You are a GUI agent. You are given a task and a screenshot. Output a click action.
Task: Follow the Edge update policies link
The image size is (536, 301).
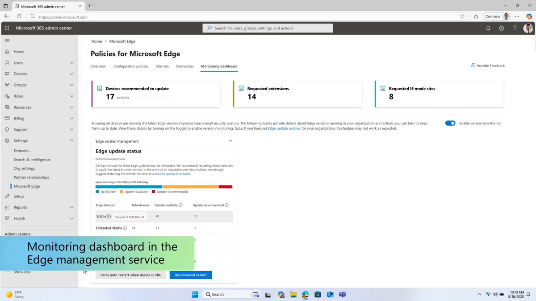[x=284, y=128]
